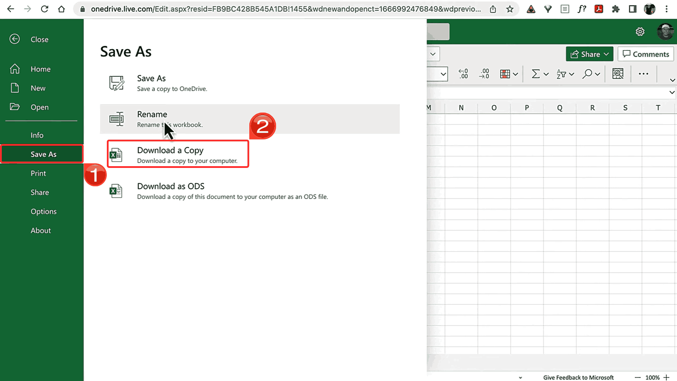Choose Rename this workbook option
Screen dimensions: 677x381
250,119
